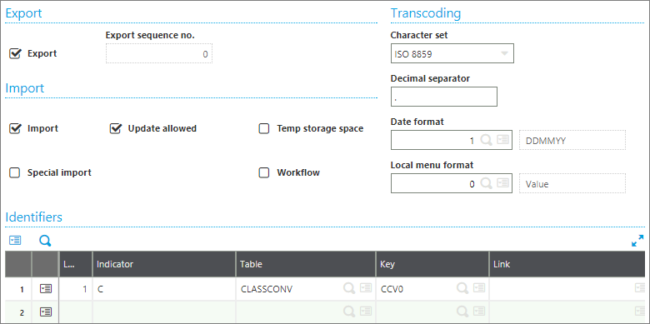Screen dimensions: 650x324
Task: Select the CCV0 key cell
Action: click(x=432, y=289)
